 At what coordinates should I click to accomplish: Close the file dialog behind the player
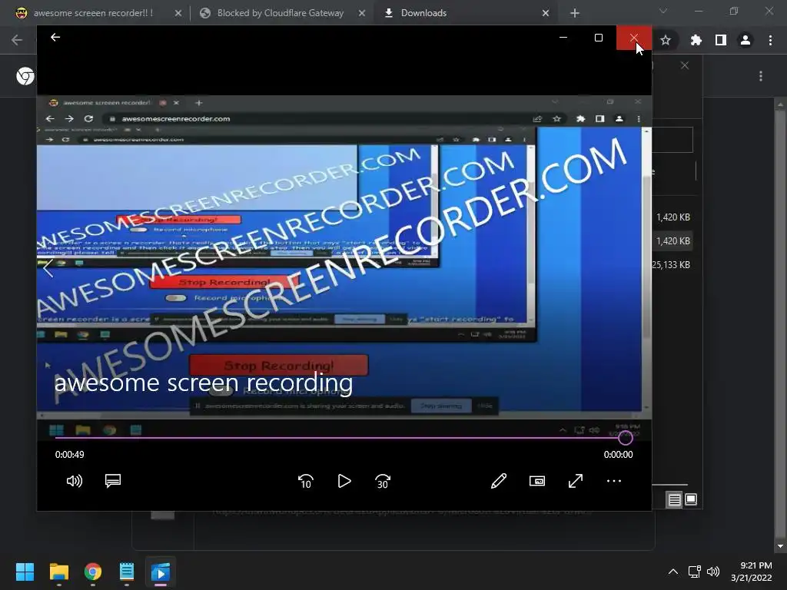coord(685,65)
